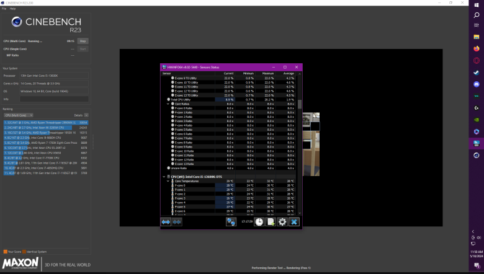The image size is (484, 274).
Task: Select the P-core 0 Ratio row
Action: [228, 108]
